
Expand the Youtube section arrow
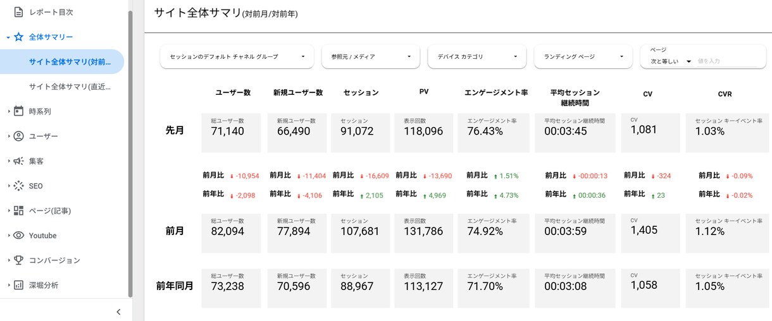(x=9, y=236)
